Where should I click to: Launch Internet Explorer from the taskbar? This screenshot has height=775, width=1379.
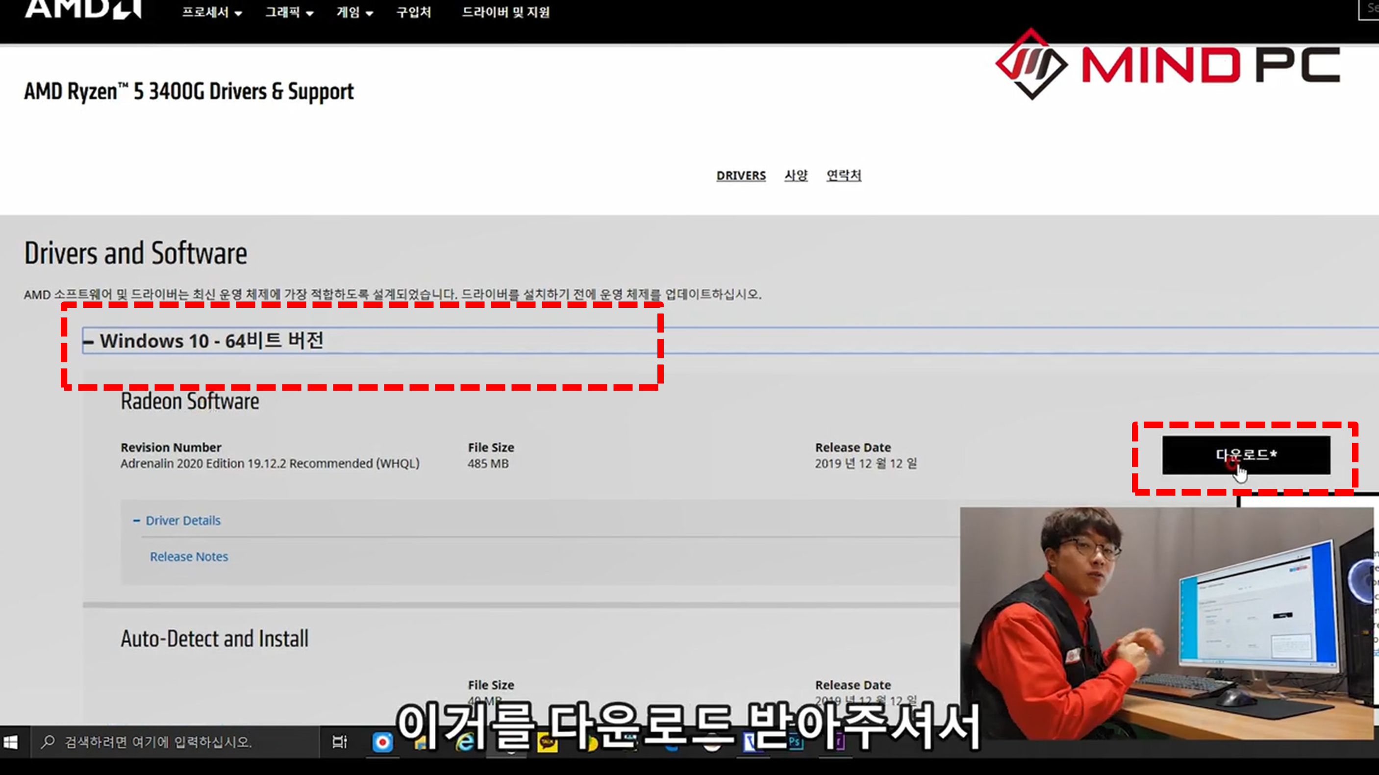click(465, 742)
